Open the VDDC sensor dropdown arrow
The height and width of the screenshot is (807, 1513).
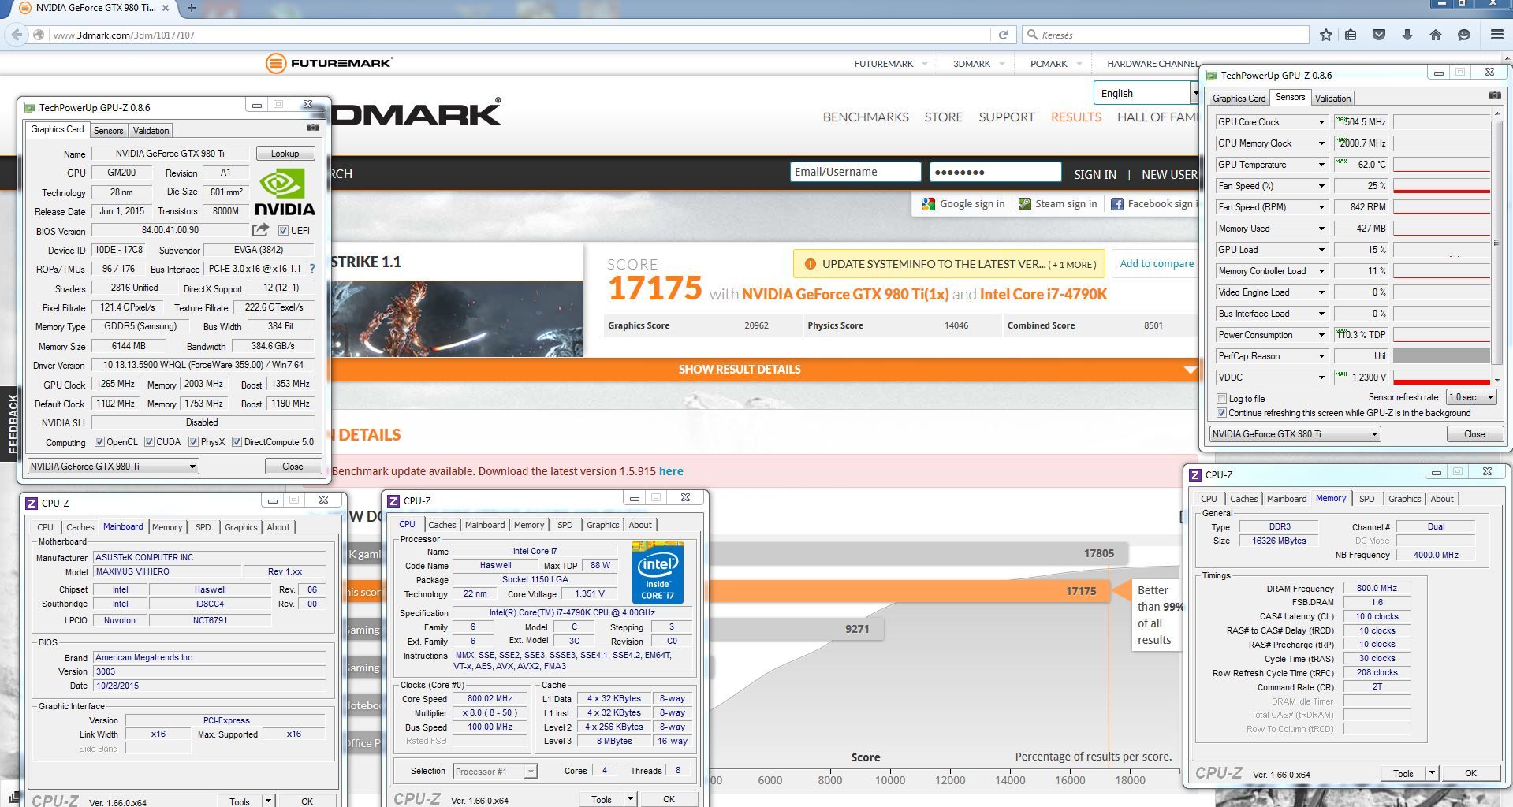(x=1321, y=377)
